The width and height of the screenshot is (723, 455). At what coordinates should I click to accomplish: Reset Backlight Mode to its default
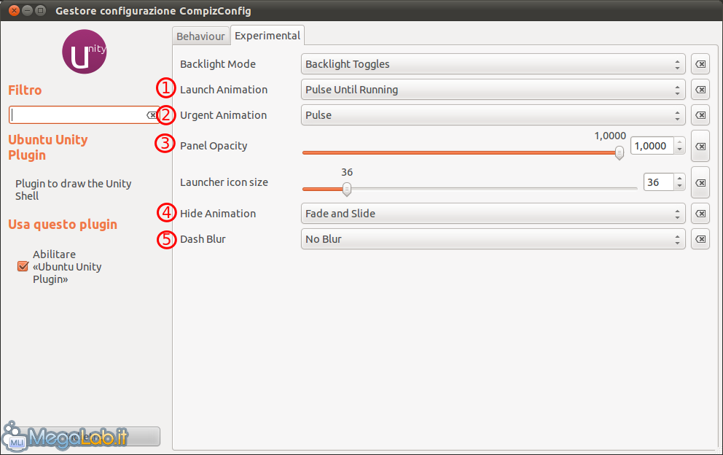click(x=700, y=64)
